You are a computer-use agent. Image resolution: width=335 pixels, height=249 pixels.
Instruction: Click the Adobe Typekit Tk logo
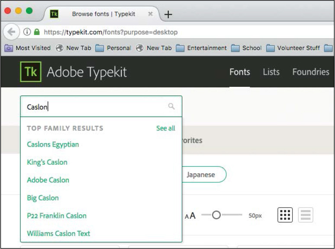point(31,72)
